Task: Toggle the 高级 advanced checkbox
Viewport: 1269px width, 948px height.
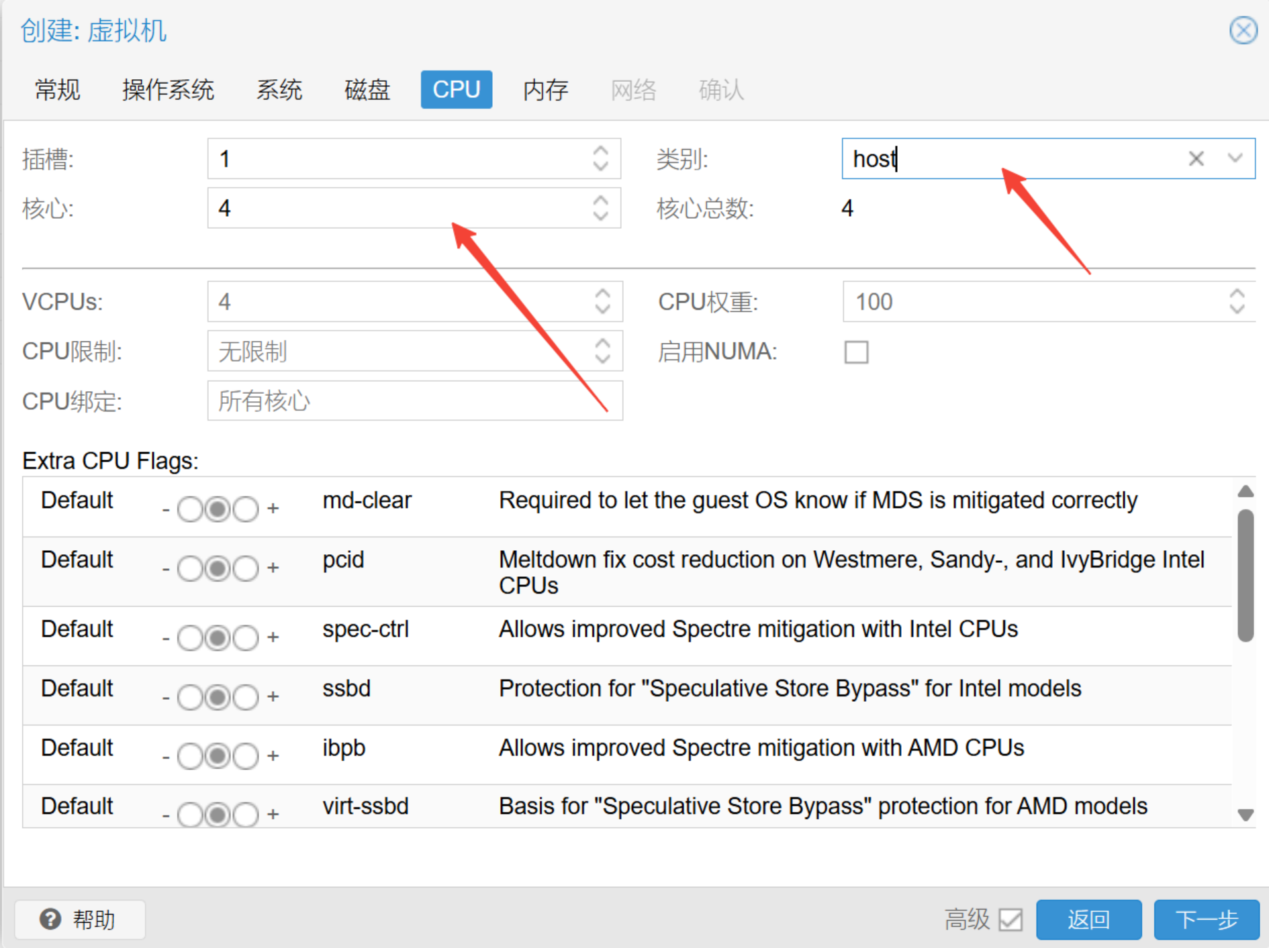Action: (1010, 919)
